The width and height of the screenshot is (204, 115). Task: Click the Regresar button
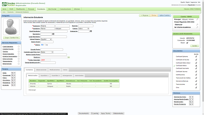coord(144,15)
